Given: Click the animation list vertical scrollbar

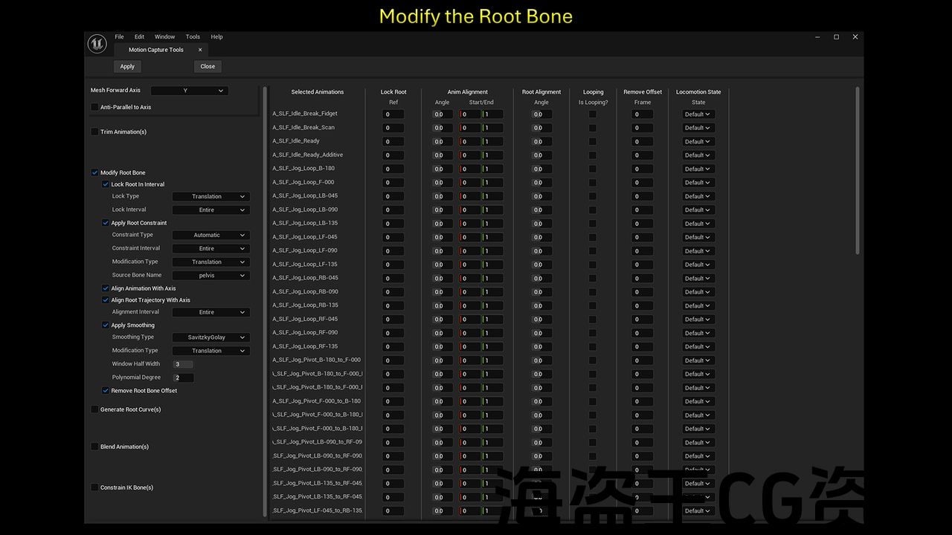Looking at the screenshot, I should click(x=857, y=171).
